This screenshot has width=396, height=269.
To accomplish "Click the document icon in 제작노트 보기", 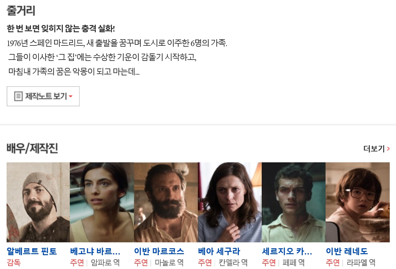I will [18, 96].
